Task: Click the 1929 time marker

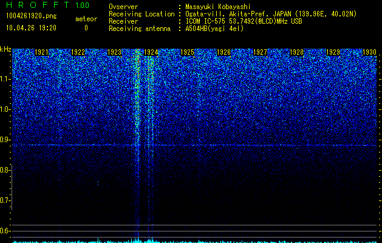Action: (333, 52)
